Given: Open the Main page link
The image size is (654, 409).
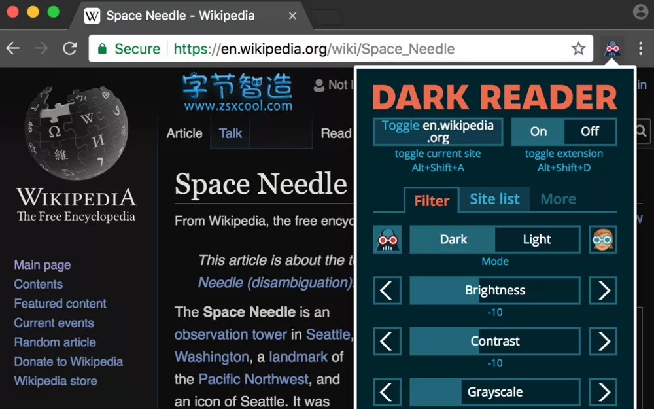Looking at the screenshot, I should coord(42,265).
